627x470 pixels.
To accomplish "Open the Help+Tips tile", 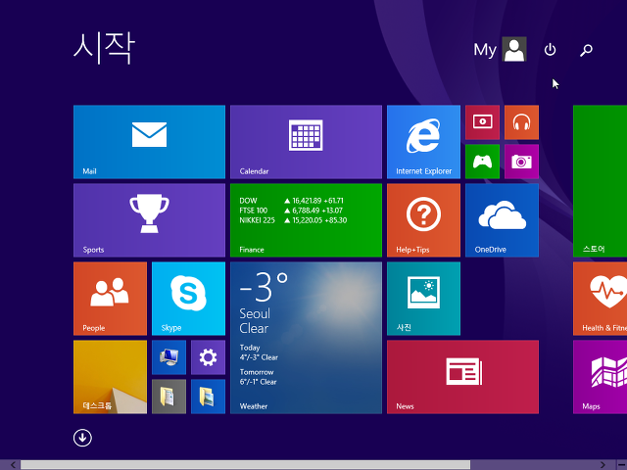I will [423, 220].
